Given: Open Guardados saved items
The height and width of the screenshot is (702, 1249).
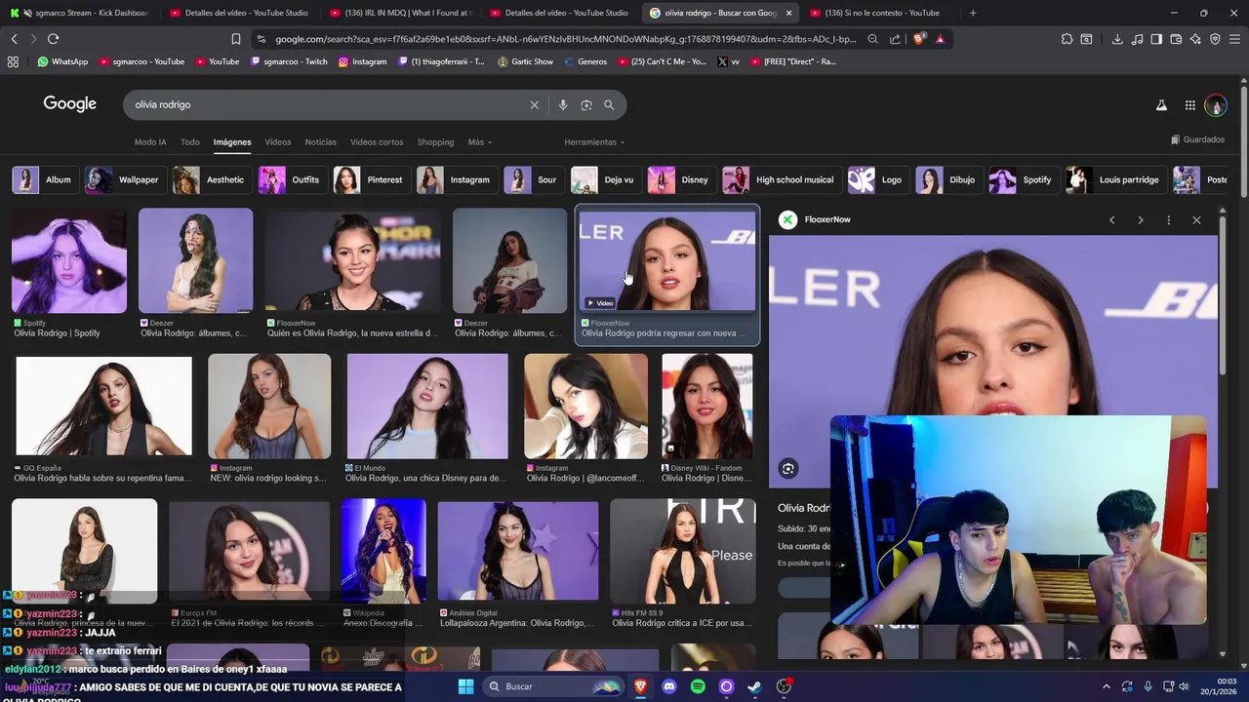Looking at the screenshot, I should 1197,139.
